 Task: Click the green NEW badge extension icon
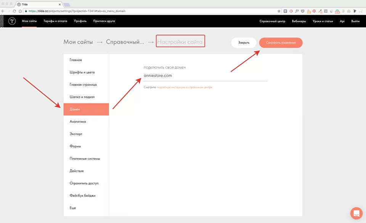click(x=337, y=11)
